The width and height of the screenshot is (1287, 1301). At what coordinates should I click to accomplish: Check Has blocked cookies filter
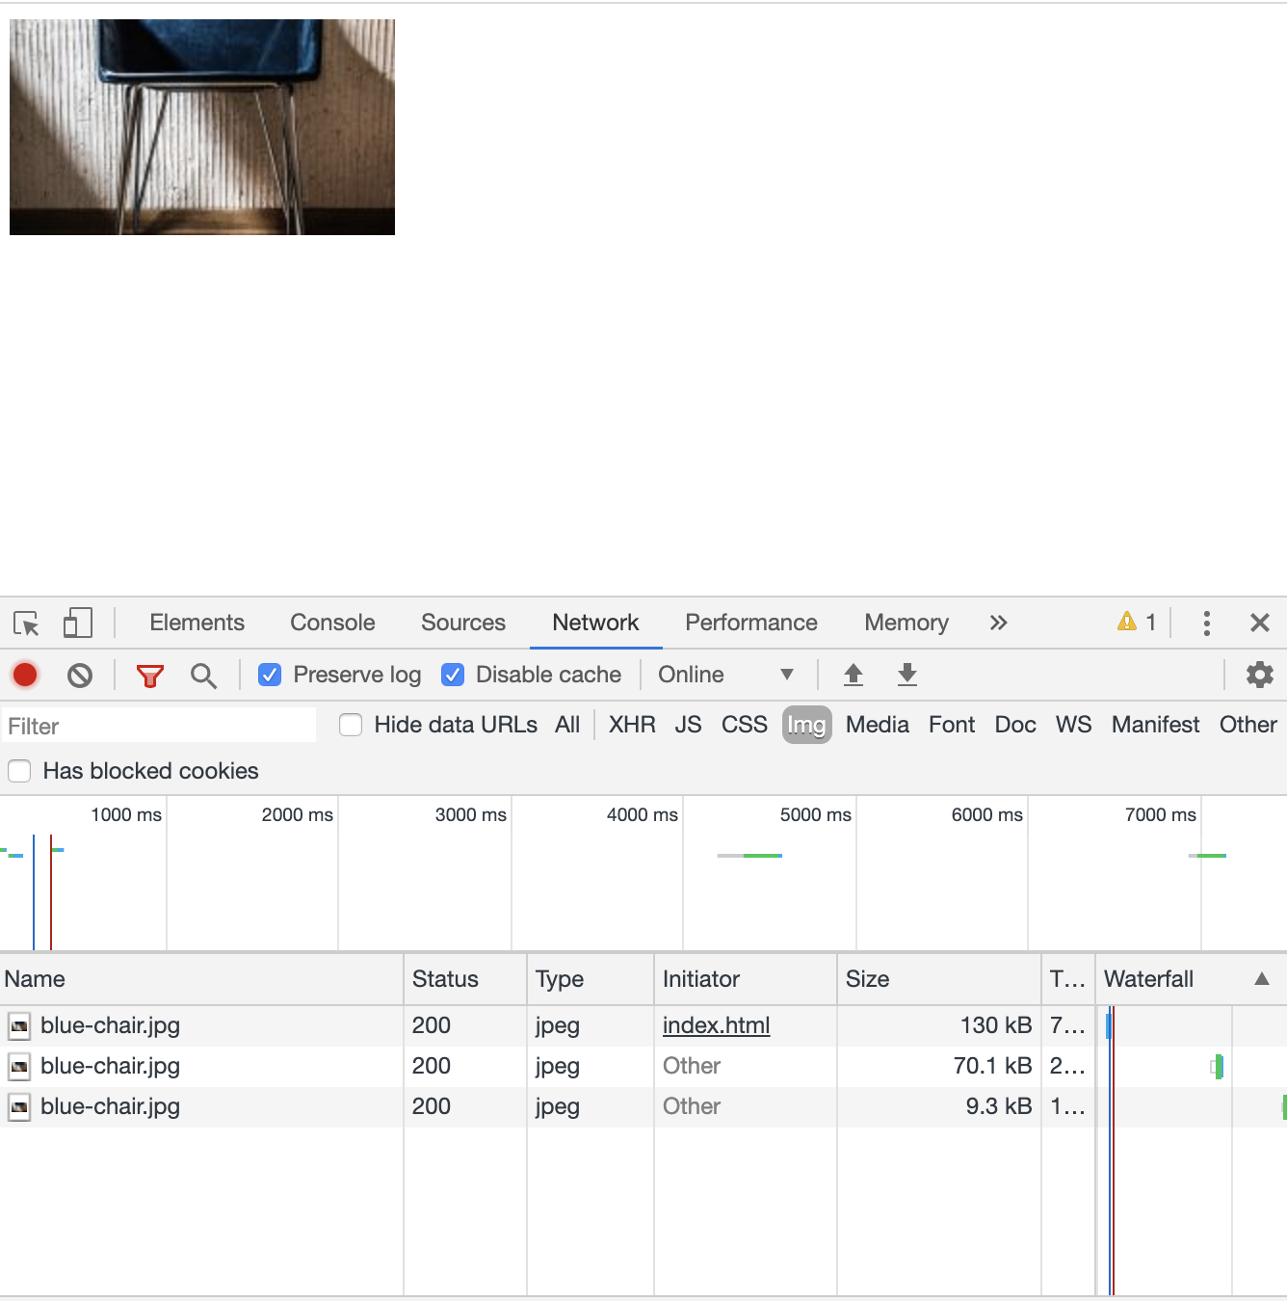[19, 770]
